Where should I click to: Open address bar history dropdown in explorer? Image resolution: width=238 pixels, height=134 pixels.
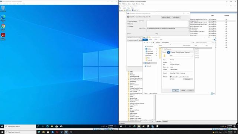coord(192,42)
